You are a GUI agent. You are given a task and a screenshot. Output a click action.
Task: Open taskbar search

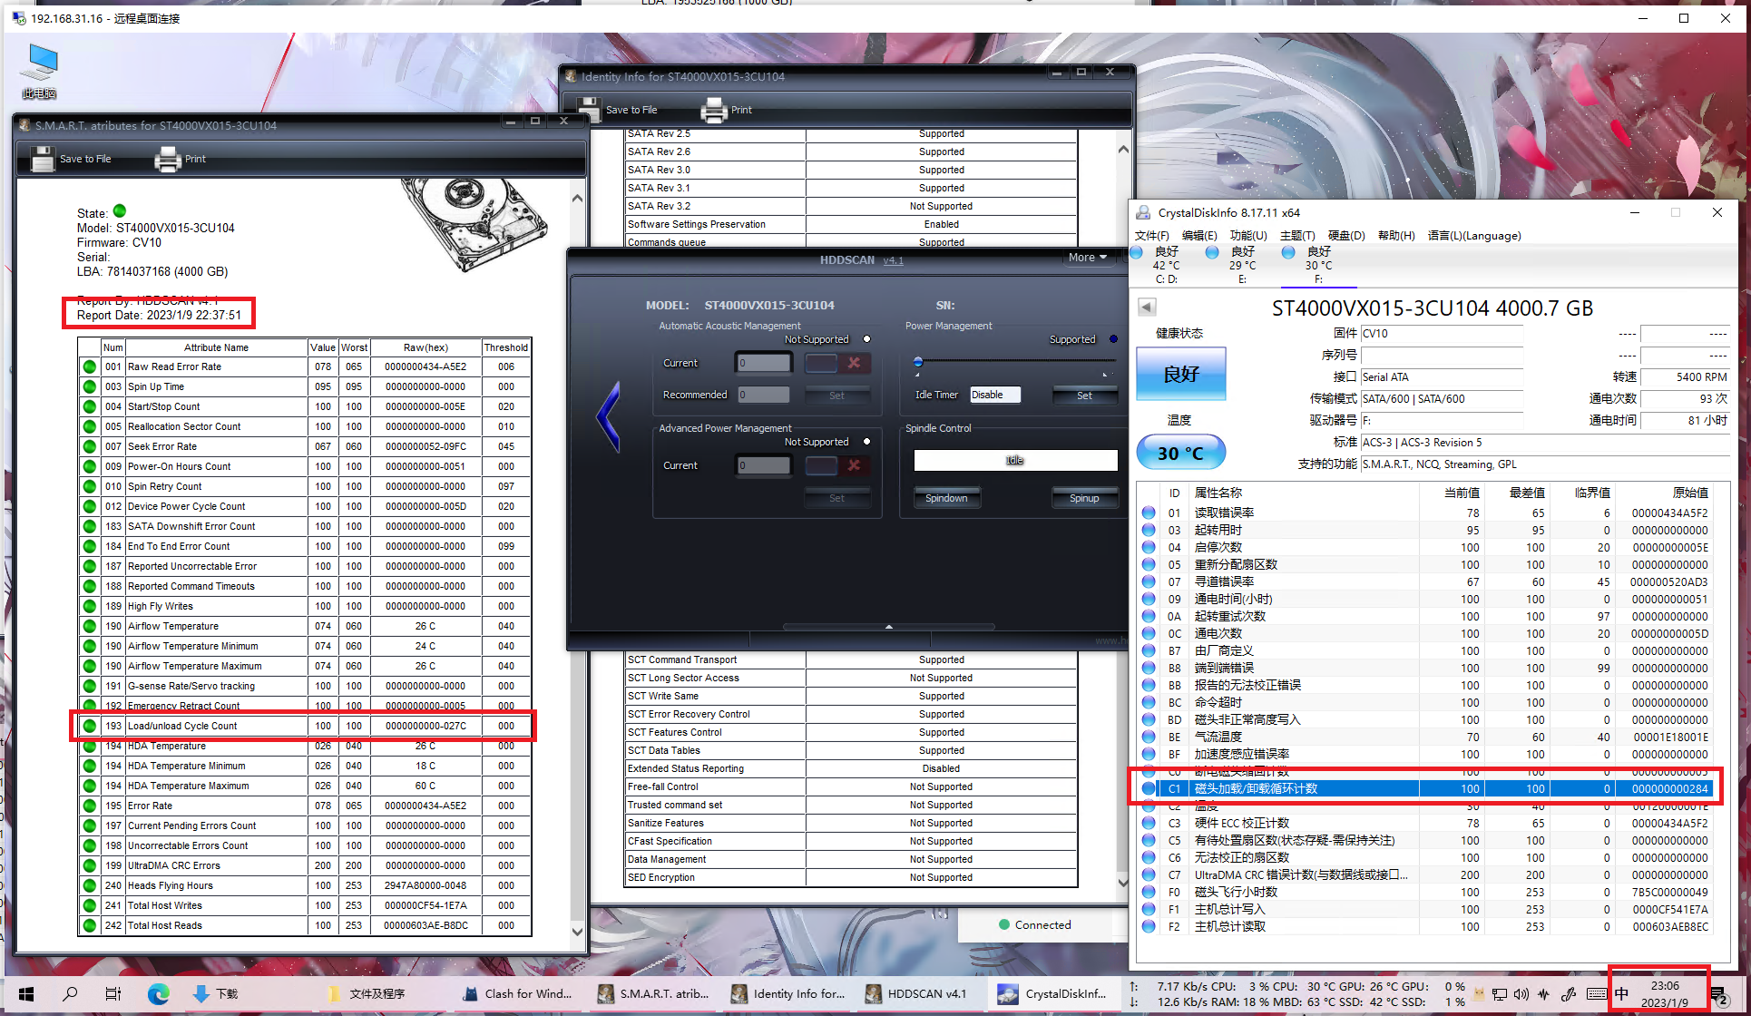pyautogui.click(x=70, y=994)
